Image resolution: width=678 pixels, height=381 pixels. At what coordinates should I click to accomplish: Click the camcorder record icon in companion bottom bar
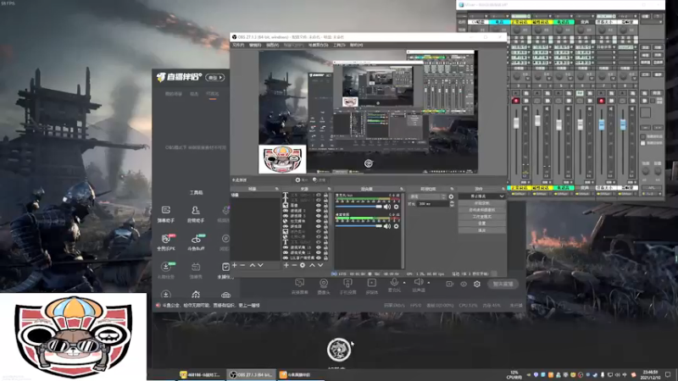click(450, 284)
